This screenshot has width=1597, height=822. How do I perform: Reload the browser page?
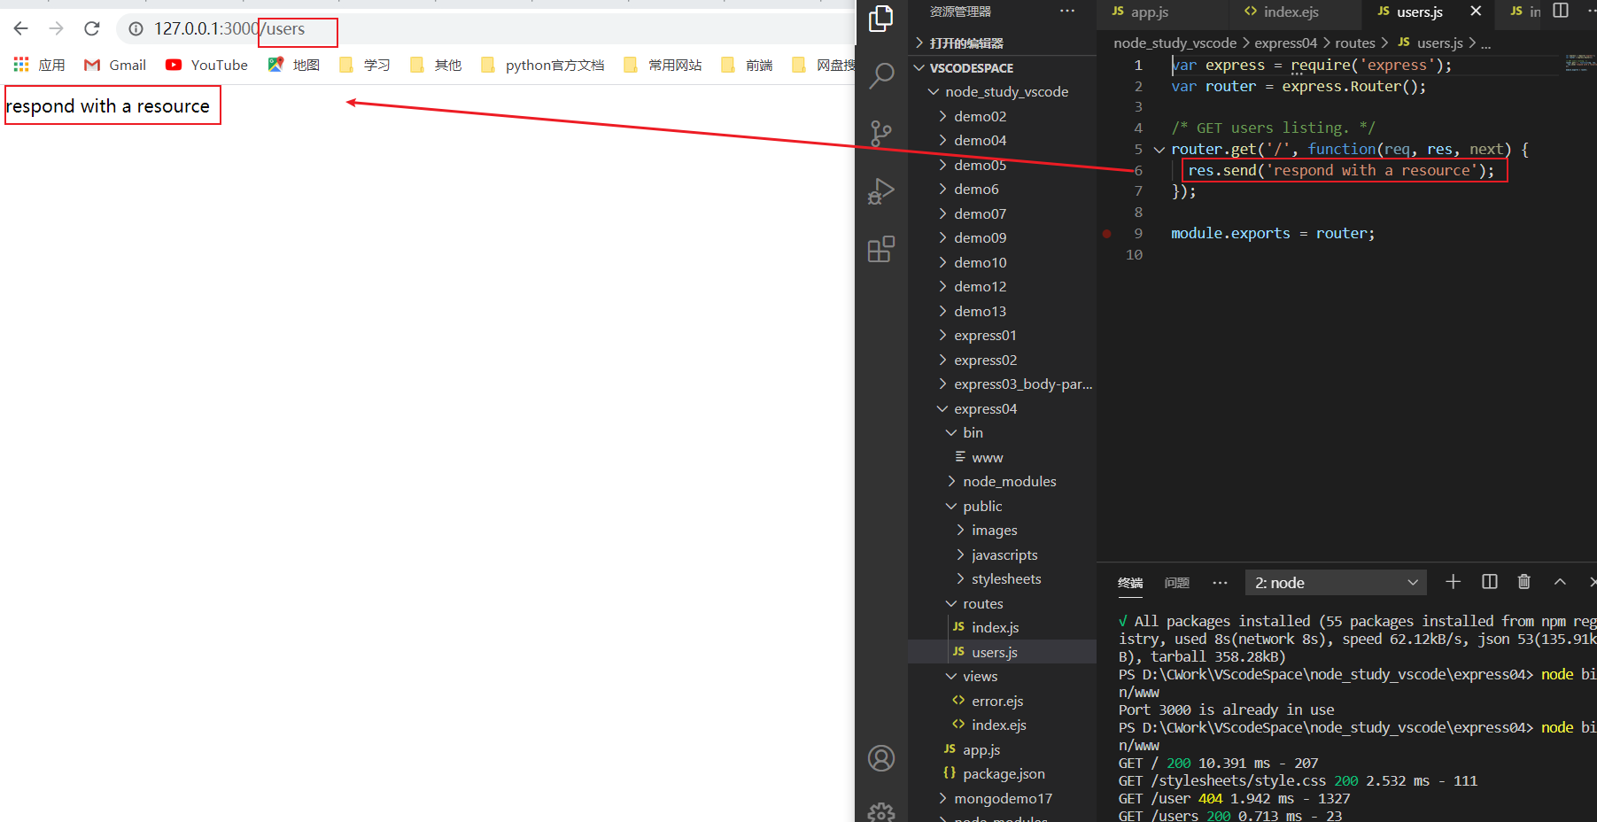92,28
